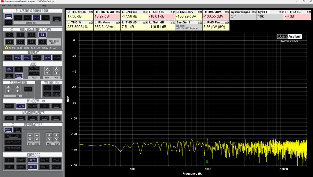Enable USER1 weighting
Image resolution: width=313 pixels, height=177 pixels.
pyautogui.click(x=47, y=94)
